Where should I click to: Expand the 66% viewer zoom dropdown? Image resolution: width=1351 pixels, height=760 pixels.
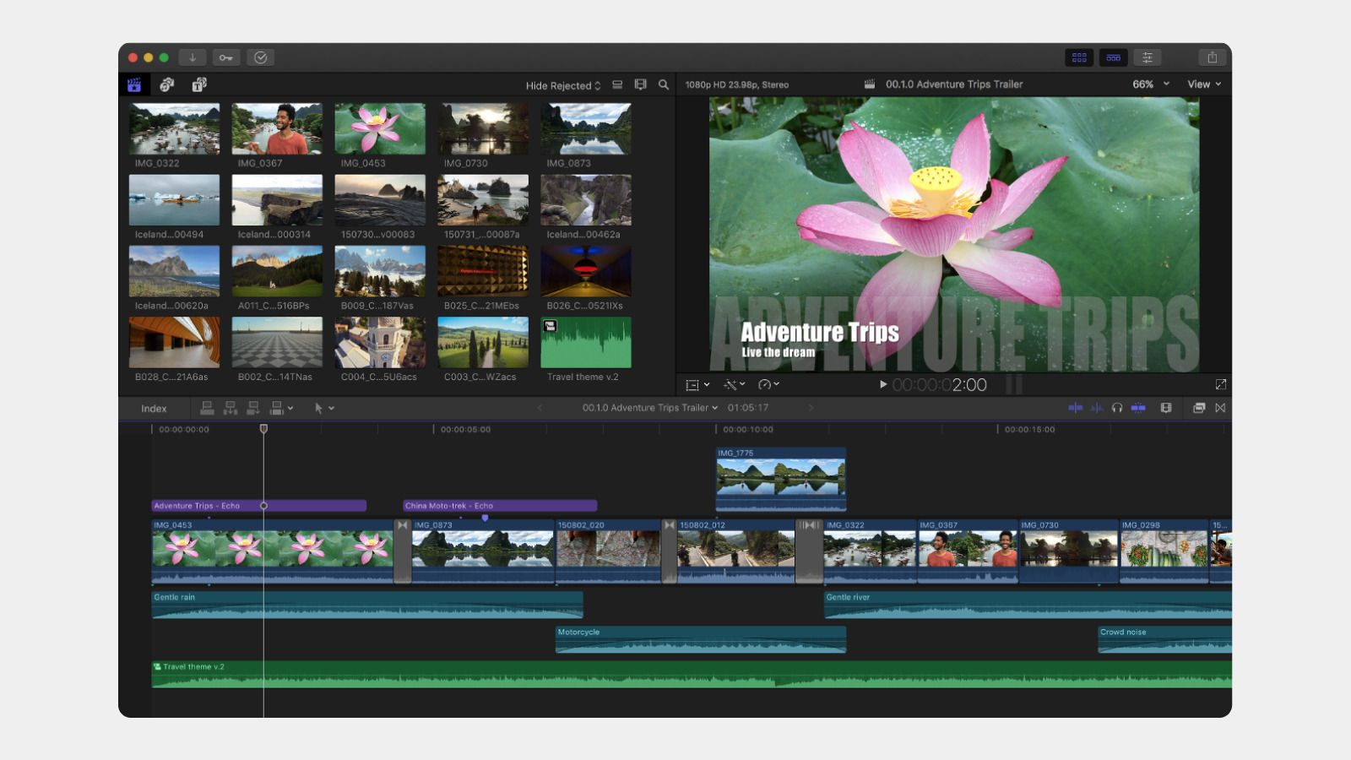1150,84
